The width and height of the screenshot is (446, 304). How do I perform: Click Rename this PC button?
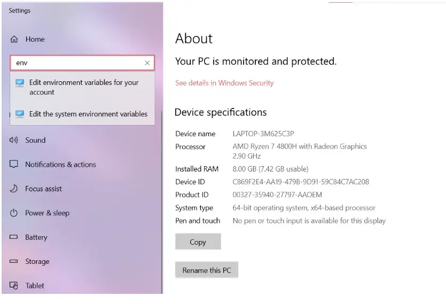[207, 270]
